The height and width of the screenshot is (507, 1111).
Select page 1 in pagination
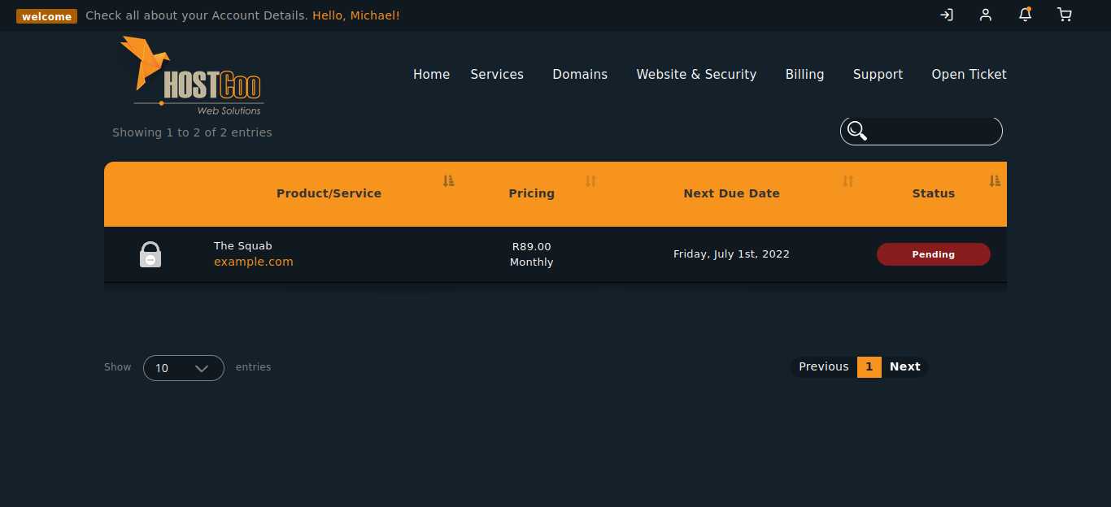click(x=869, y=366)
